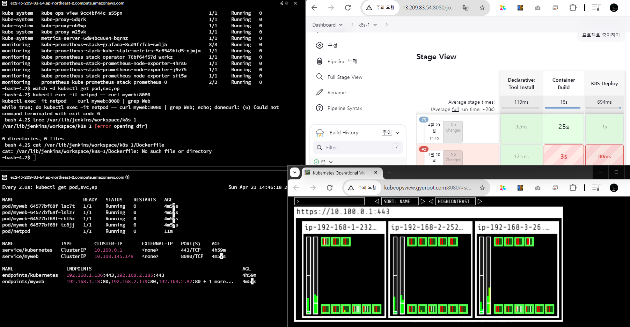The width and height of the screenshot is (630, 327).
Task: Click the build Filter search field
Action: 358,148
